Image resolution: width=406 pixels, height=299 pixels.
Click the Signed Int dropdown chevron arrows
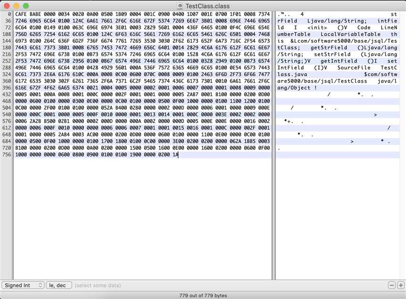[x=41, y=285]
